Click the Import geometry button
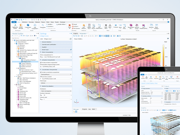 tap(74, 25)
